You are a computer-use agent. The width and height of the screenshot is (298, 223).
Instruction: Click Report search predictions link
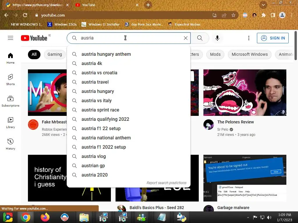tap(166, 183)
